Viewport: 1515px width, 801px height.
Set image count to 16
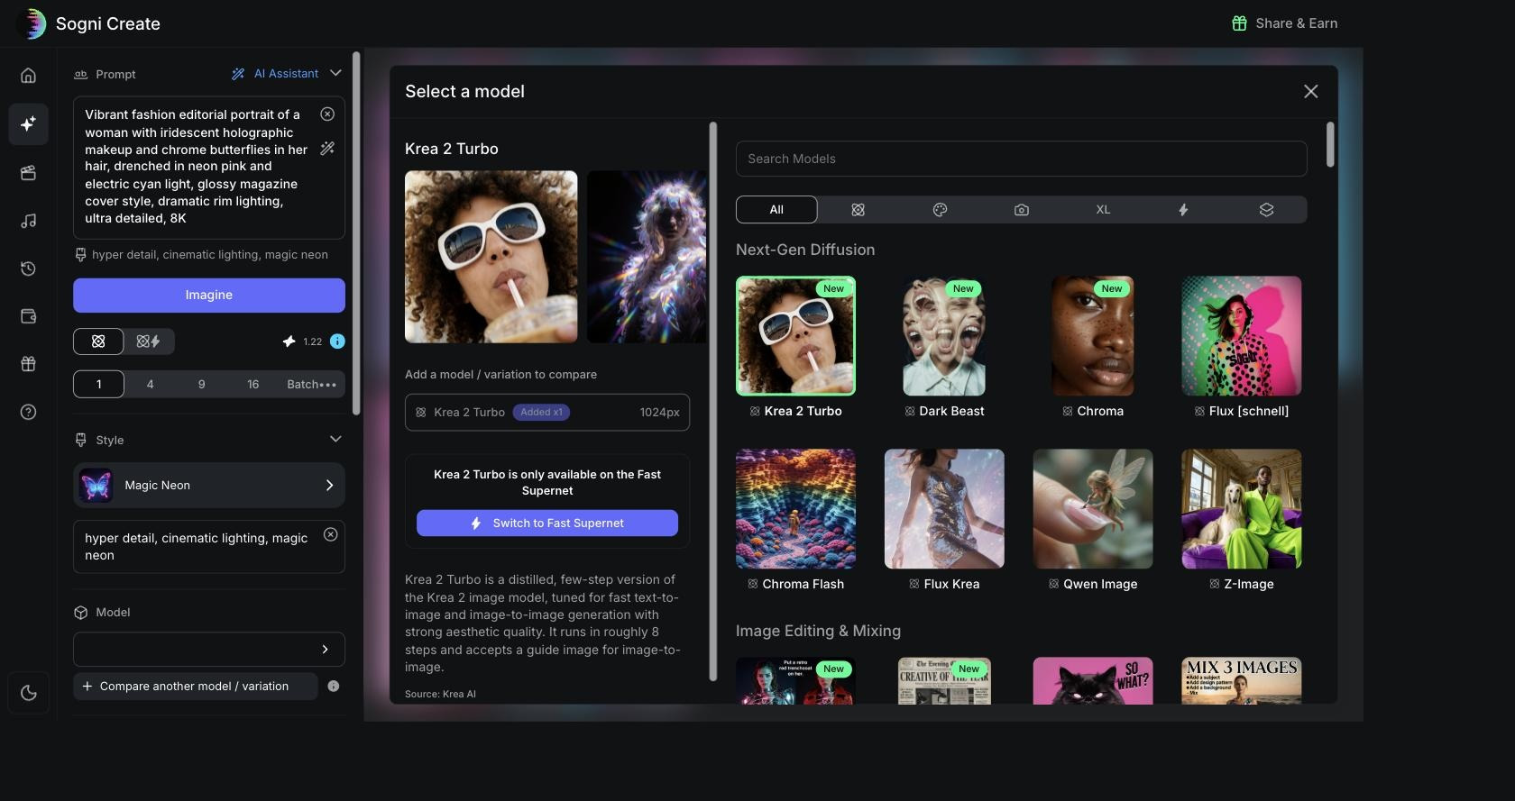[253, 385]
